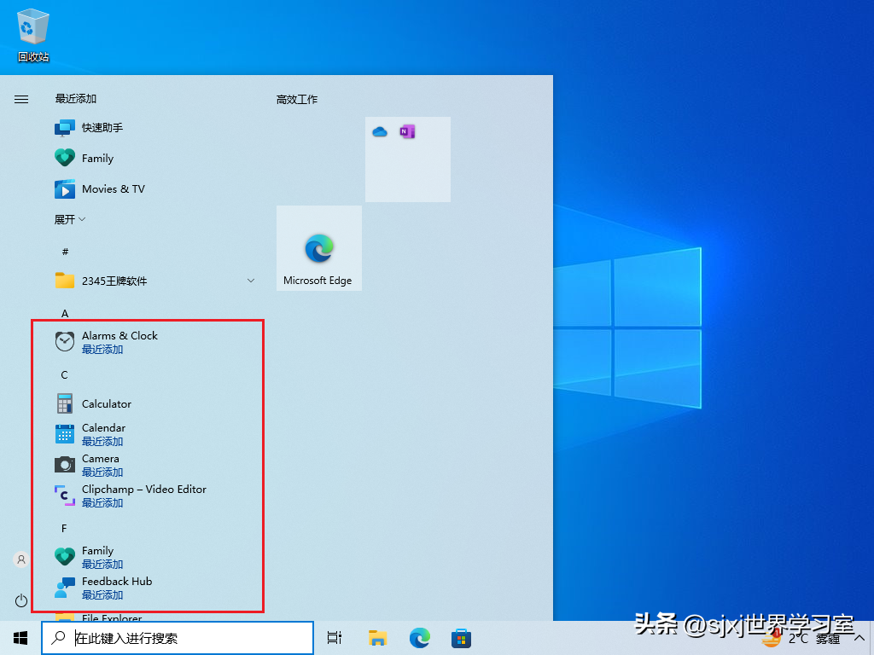Click the taskbar search input field

[x=178, y=638]
